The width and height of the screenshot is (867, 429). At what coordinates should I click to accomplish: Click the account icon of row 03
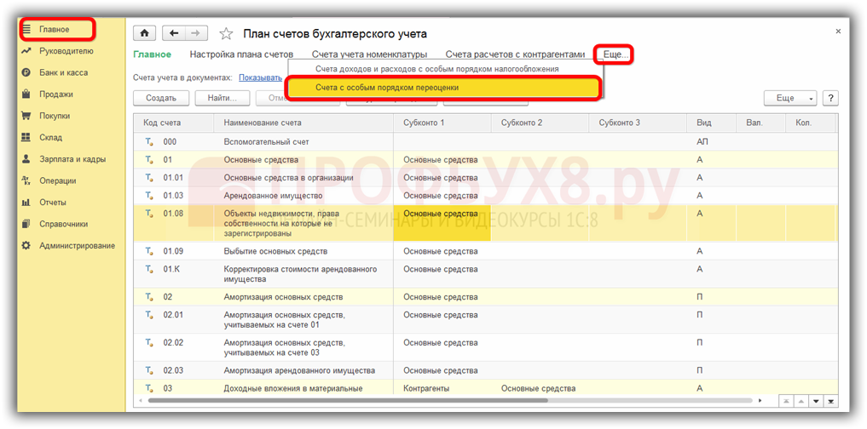tap(149, 389)
